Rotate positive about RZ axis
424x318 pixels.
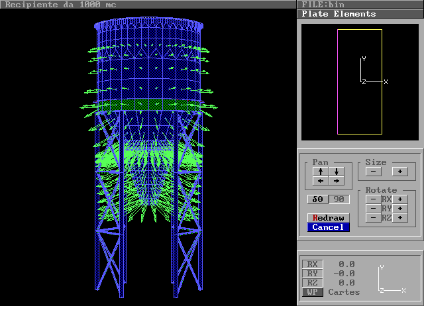tap(401, 217)
